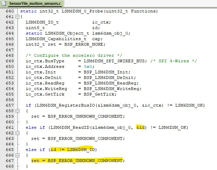
Task: Click BSP_GetTick assignment value
Action: point(99,94)
